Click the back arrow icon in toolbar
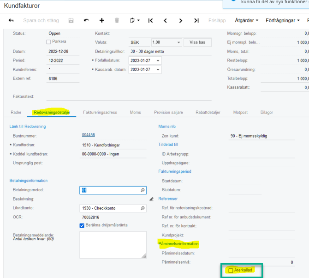Screen dimensions: 309x278 [x=11, y=20]
